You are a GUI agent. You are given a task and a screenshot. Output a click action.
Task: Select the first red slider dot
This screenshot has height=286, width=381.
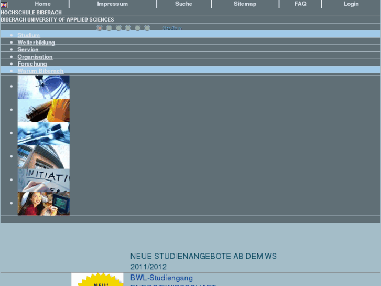coord(100,28)
